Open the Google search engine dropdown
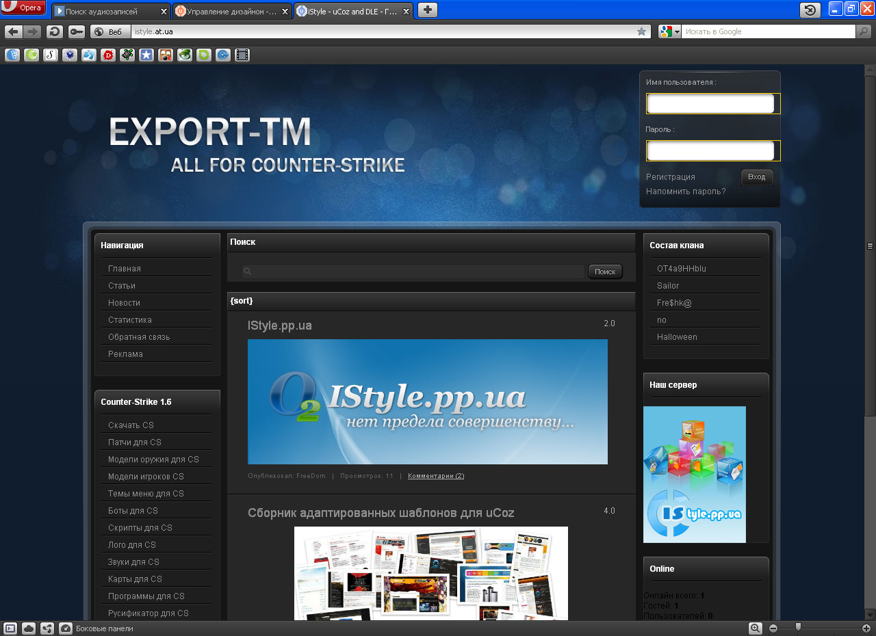The image size is (876, 636). 669,31
